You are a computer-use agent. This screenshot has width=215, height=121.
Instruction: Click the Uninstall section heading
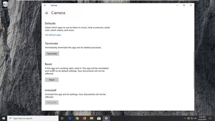(x=50, y=90)
